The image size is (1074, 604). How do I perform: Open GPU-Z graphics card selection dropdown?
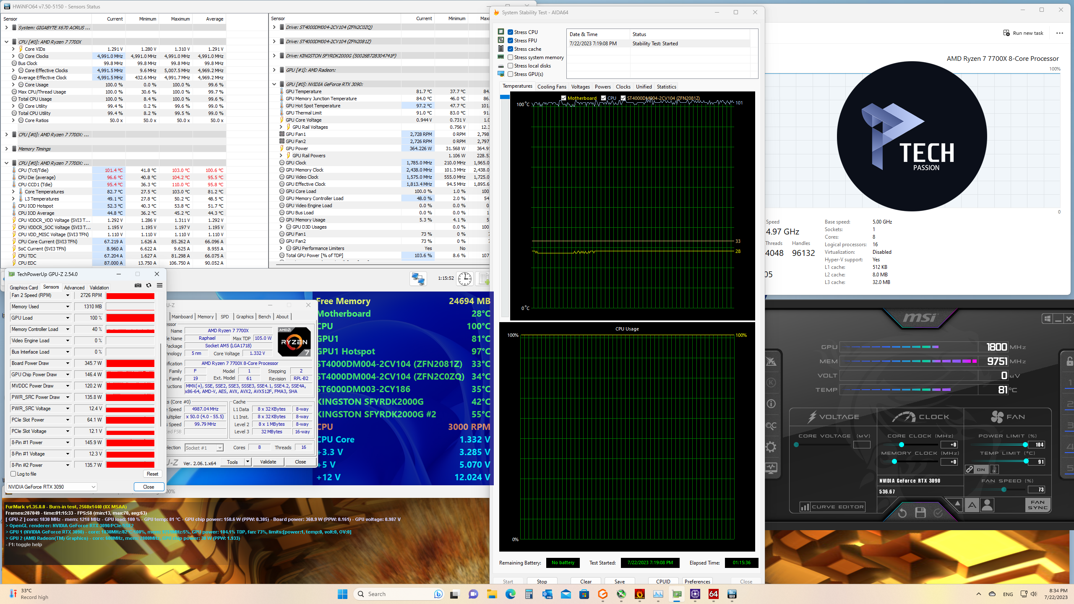coord(93,487)
